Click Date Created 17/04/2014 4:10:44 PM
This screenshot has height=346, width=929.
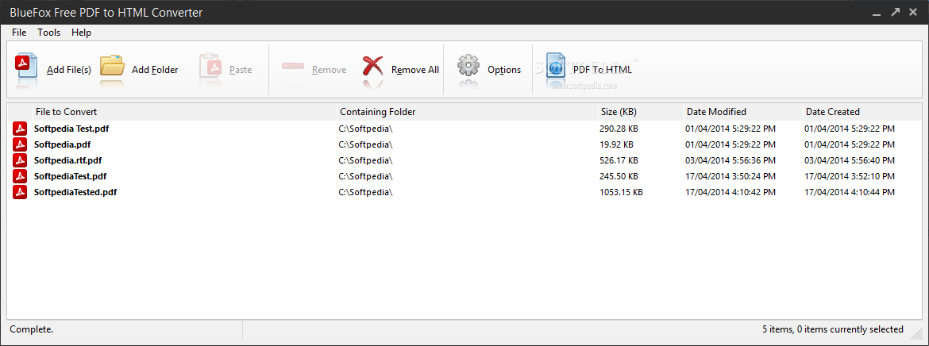(x=850, y=193)
